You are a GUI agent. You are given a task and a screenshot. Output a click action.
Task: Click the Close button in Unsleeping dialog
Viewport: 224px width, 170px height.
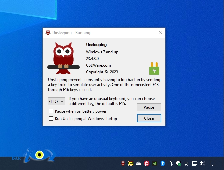tap(149, 118)
